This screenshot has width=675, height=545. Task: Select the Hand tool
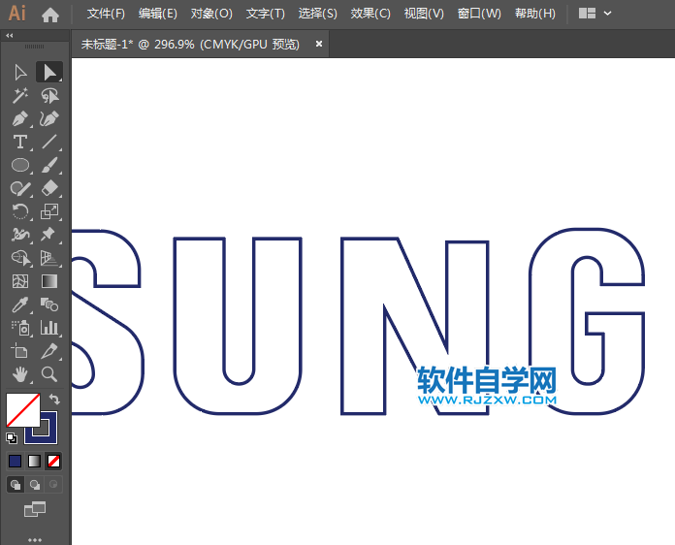[x=20, y=374]
